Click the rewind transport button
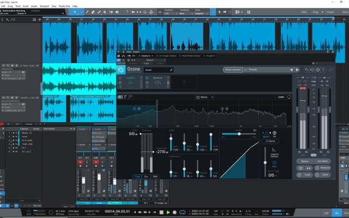349x218 pixels. point(140,212)
